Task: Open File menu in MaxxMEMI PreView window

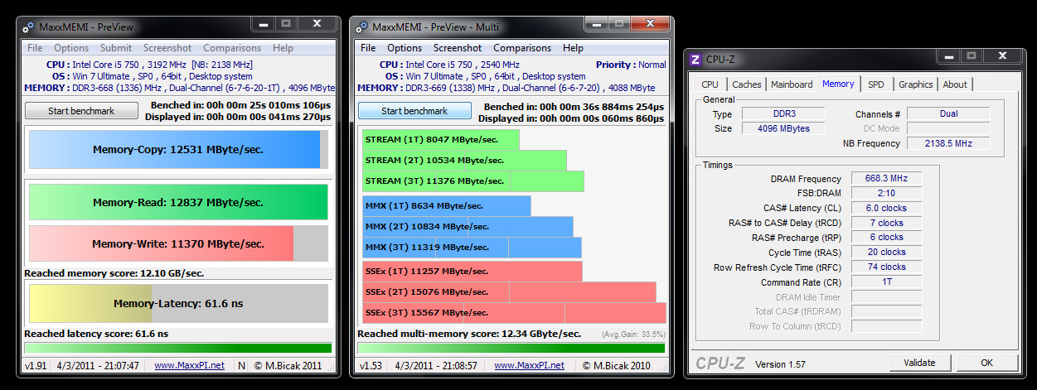Action: click(35, 48)
